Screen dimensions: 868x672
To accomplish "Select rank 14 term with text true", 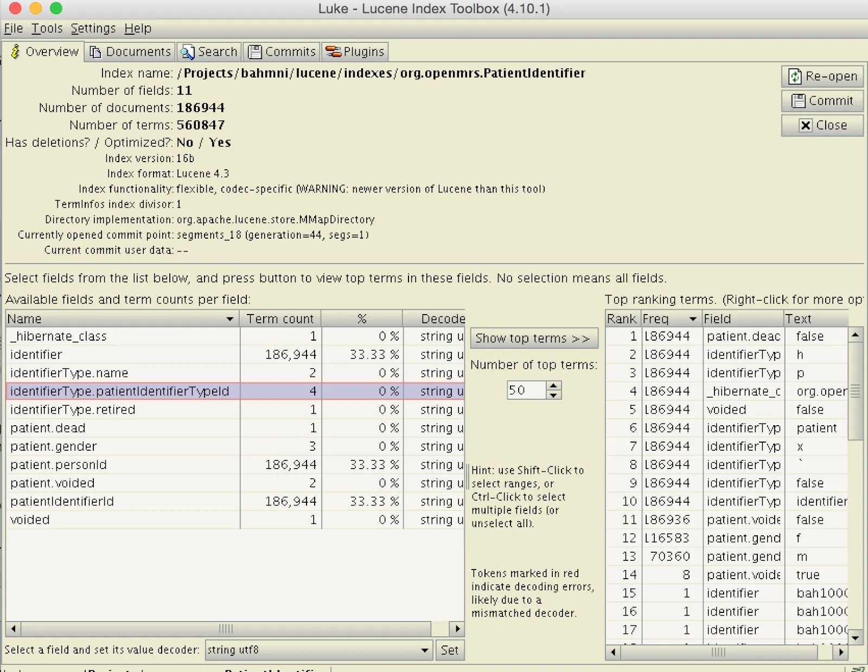I will pyautogui.click(x=726, y=575).
